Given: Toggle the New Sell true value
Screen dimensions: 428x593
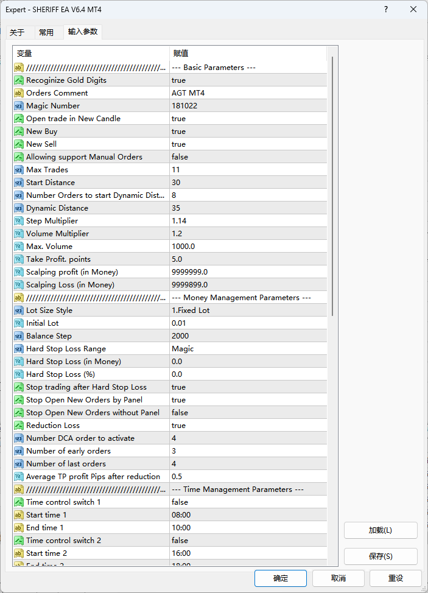Looking at the screenshot, I should [x=248, y=144].
